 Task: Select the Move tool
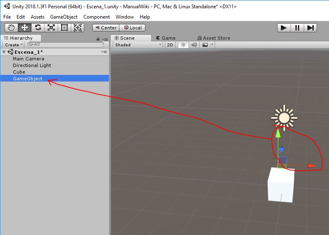click(24, 28)
